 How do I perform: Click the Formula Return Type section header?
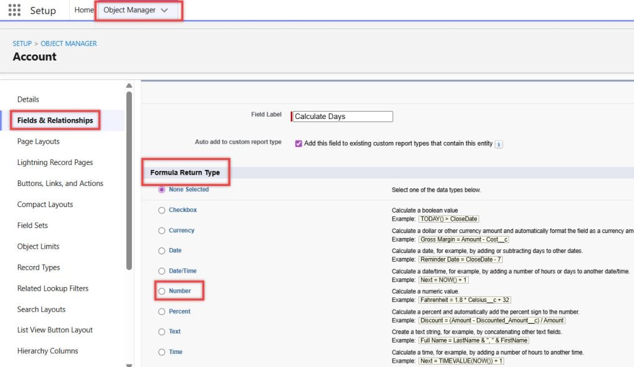pyautogui.click(x=185, y=172)
